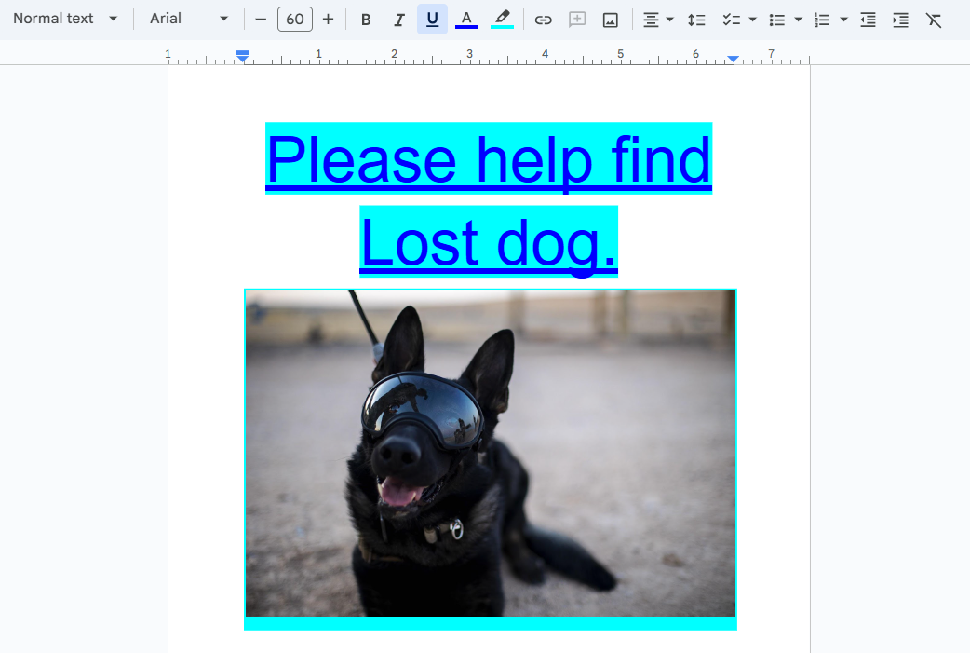This screenshot has height=653, width=970.
Task: Click the clear formatting icon
Action: [934, 20]
